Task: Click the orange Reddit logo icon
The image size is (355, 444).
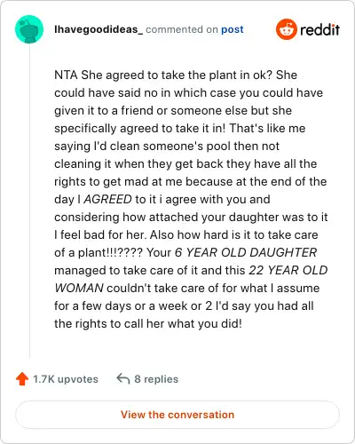Action: (286, 29)
